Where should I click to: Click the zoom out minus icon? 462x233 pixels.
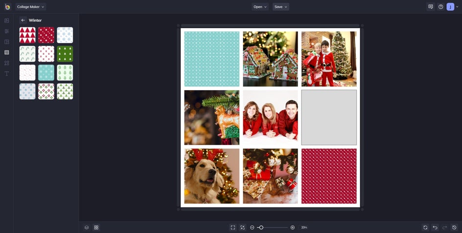(x=252, y=228)
